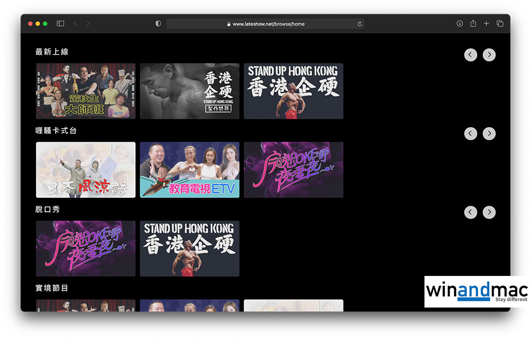The height and width of the screenshot is (339, 531).
Task: Show the Safari sidebar
Action: (x=61, y=23)
